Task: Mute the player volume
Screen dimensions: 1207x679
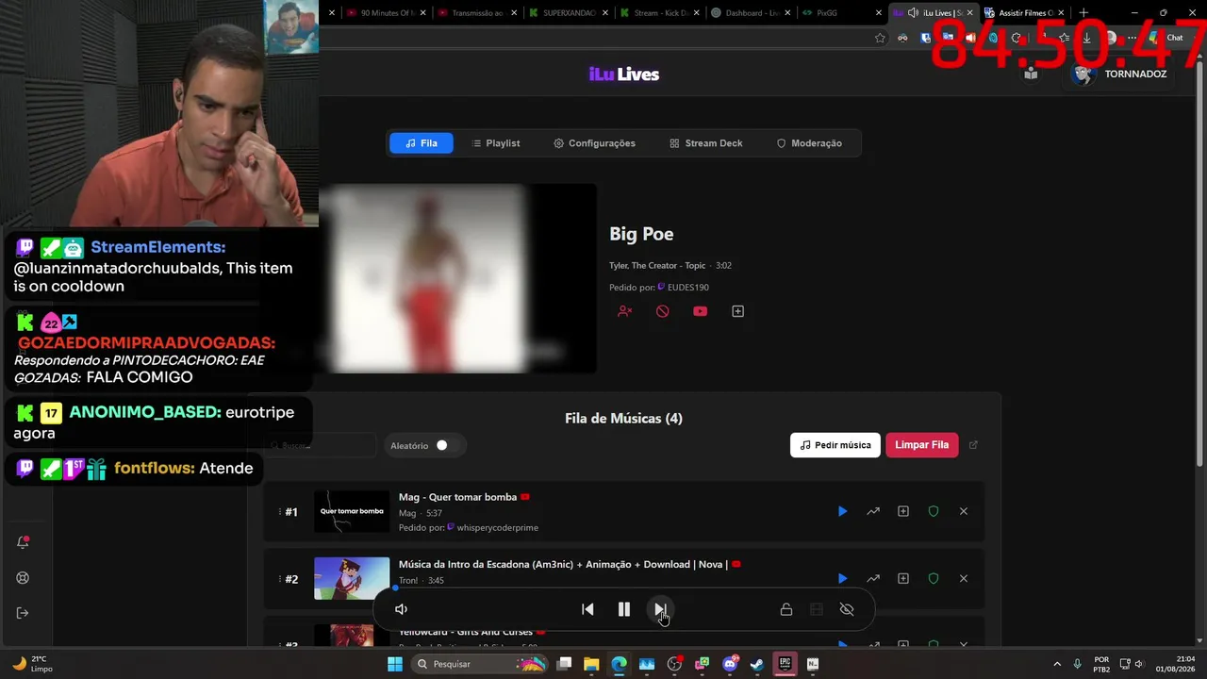Action: click(401, 609)
